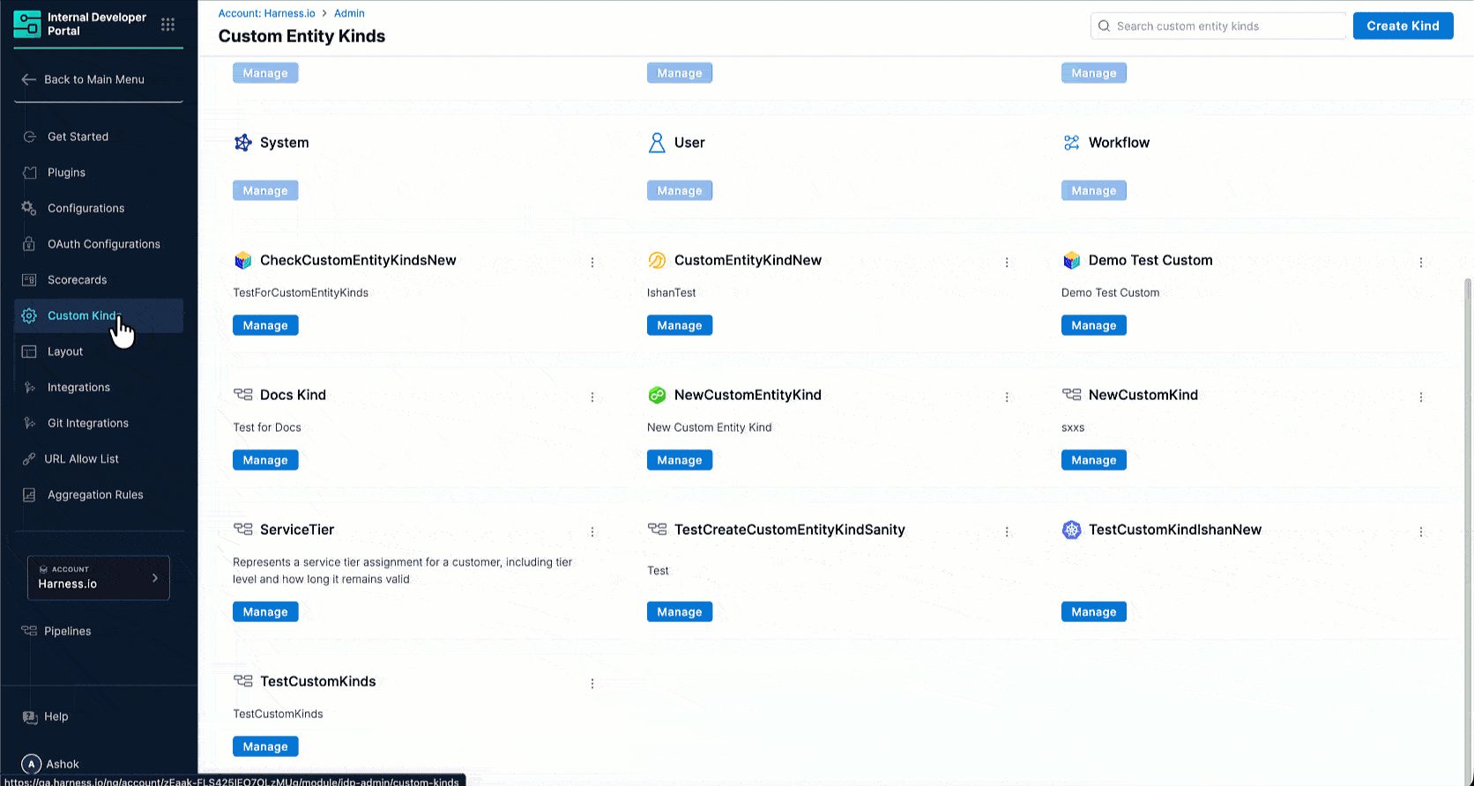Viewport: 1474px width, 786px height.
Task: Open Plugins in the sidebar
Action: [x=66, y=173]
